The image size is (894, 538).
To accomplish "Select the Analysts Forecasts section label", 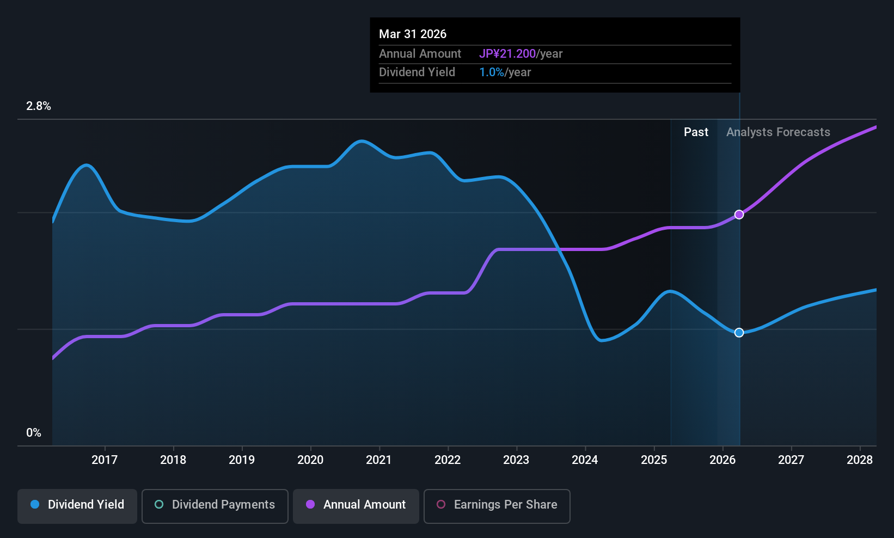I will [778, 132].
